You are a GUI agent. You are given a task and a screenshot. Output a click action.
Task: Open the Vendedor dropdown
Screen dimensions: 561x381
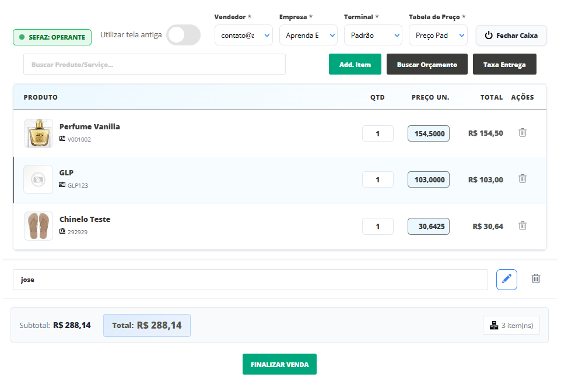(x=243, y=36)
